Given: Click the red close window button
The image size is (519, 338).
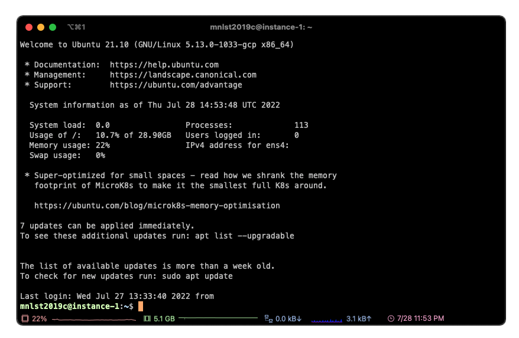Looking at the screenshot, I should click(29, 27).
